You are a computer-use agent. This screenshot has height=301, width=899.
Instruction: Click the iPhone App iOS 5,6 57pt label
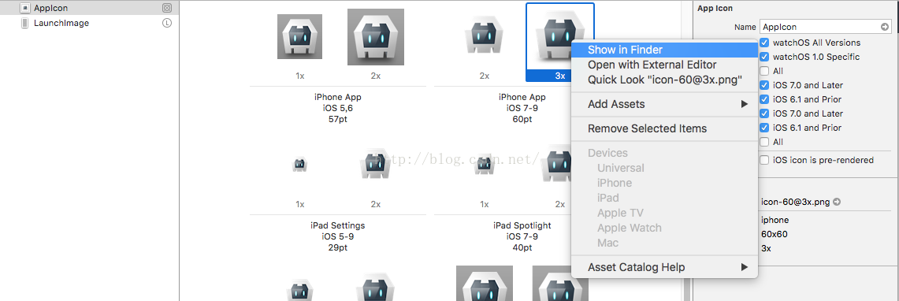(338, 109)
